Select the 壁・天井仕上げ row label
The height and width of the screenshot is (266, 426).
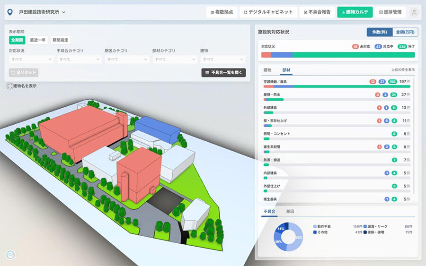pyautogui.click(x=275, y=120)
